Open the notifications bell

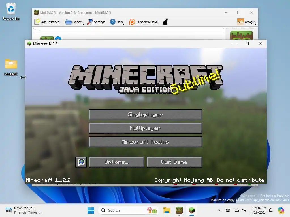[x=271, y=210]
